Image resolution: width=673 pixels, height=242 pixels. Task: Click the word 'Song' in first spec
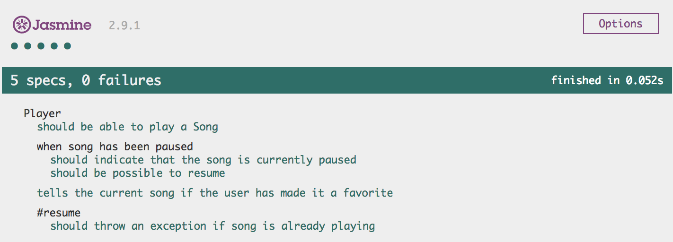point(206,127)
